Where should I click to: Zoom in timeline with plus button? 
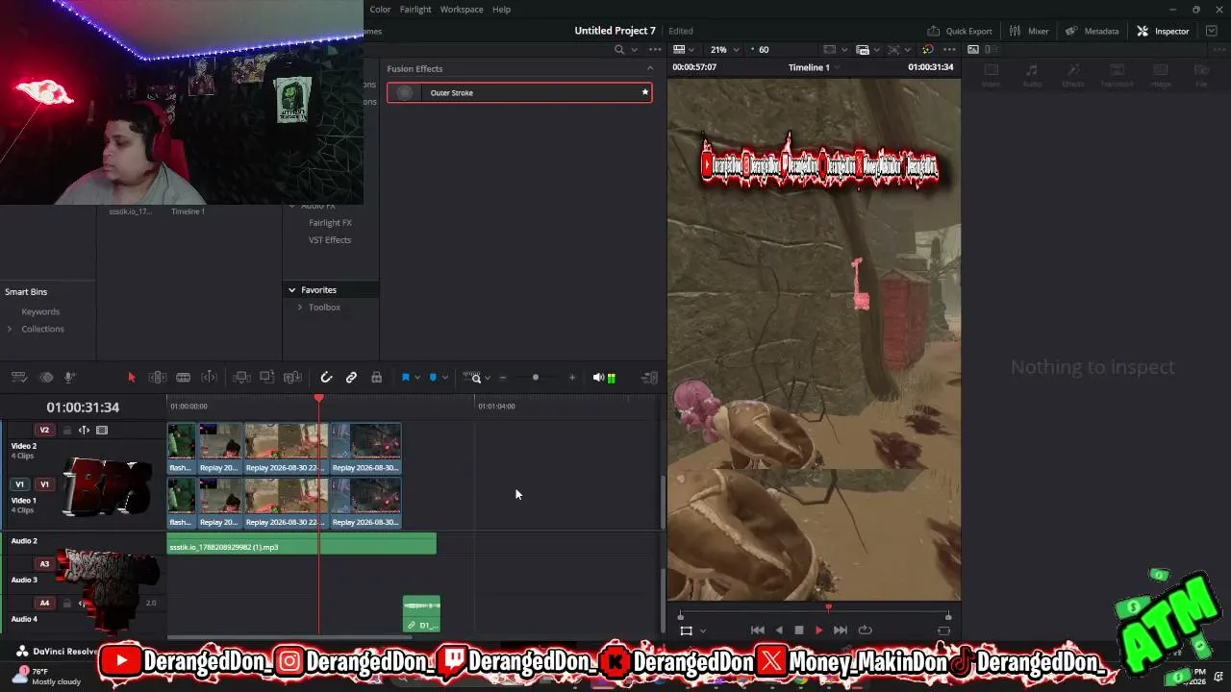572,378
